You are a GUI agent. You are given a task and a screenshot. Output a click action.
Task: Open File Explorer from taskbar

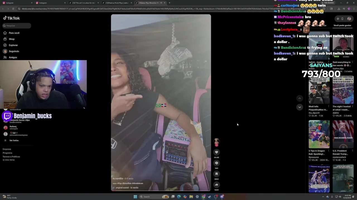(x=191, y=197)
